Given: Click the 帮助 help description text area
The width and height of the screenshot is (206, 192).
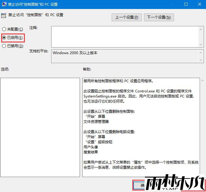Looking at the screenshot, I should coord(141,127).
